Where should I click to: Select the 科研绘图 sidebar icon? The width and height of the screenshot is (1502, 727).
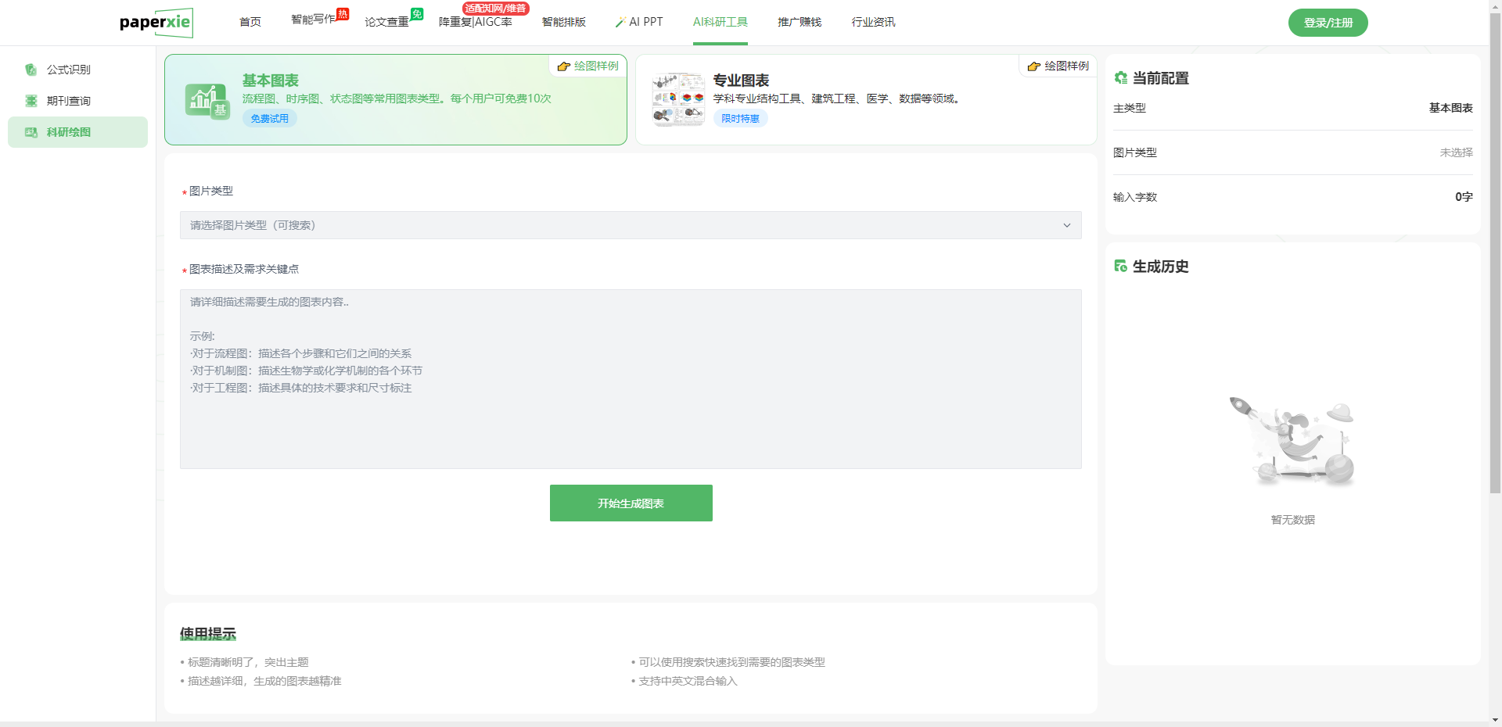[31, 132]
